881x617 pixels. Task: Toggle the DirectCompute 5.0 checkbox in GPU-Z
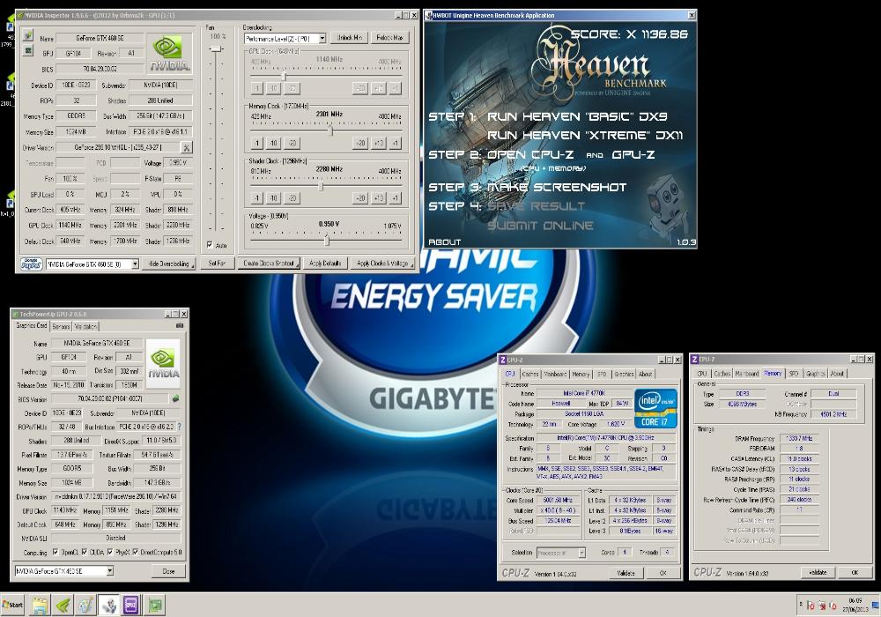click(x=136, y=552)
